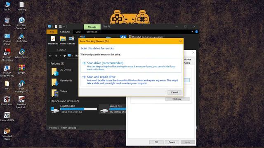This screenshot has height=148, width=264.
Task: Go back with Explorer's back arrow
Action: pos(50,56)
